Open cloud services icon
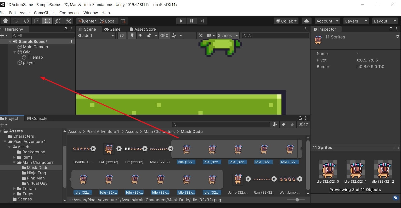The width and height of the screenshot is (401, 208). (307, 21)
